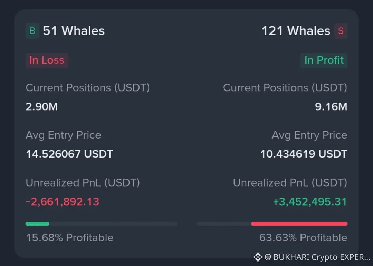Select the In Profit badge

(324, 60)
